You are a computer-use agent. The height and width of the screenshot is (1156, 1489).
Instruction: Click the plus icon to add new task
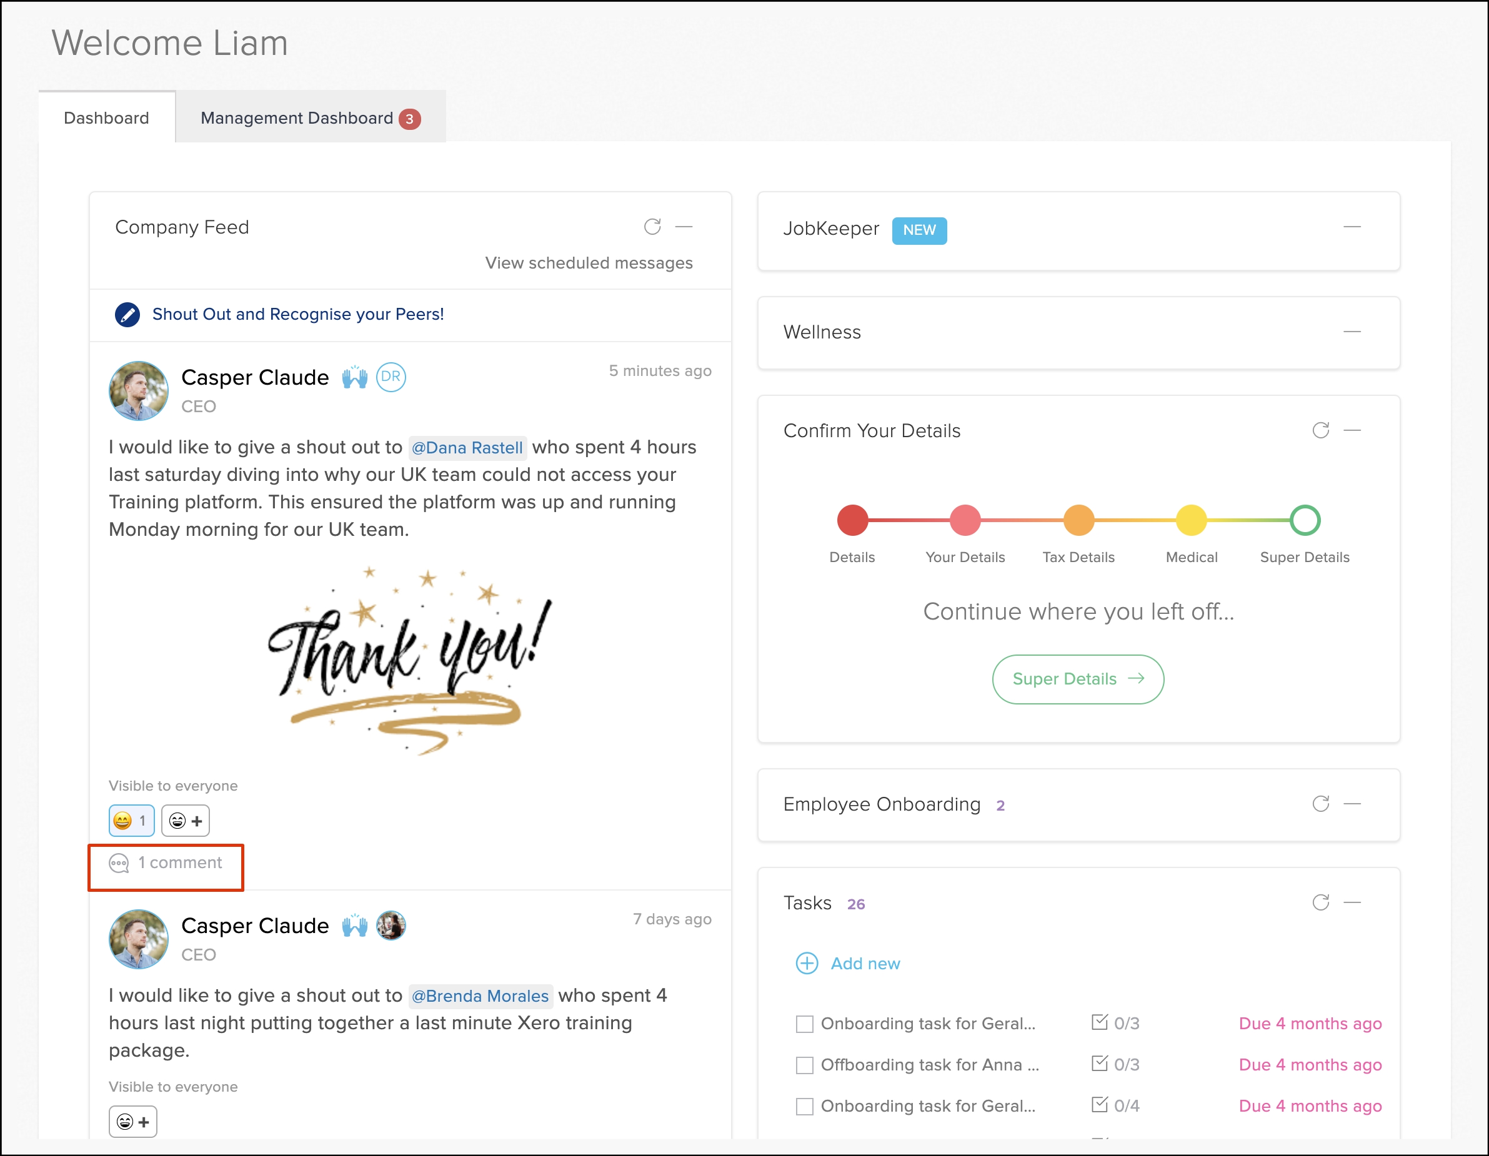coord(807,963)
